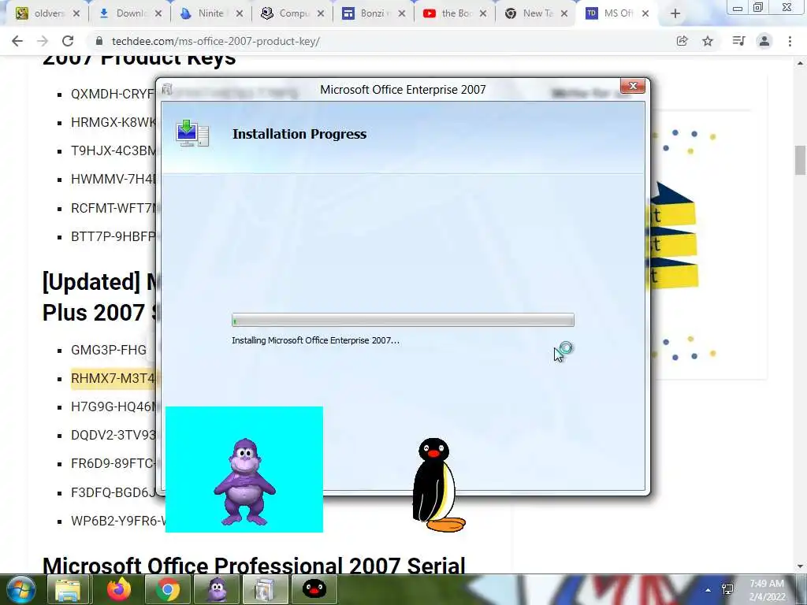Select product key starting QXMDH-CRYF
The width and height of the screenshot is (807, 605).
coord(113,94)
